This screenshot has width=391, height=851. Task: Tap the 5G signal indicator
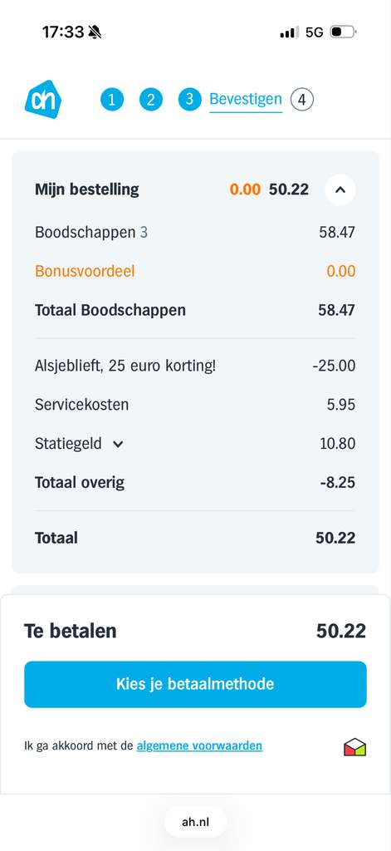tap(314, 32)
